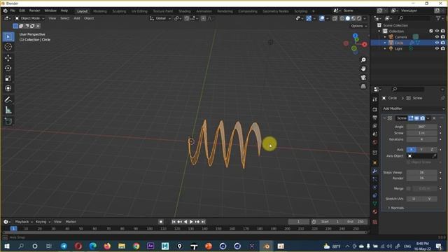Screen dimensions: 448x252
Task: Select Light object in outliner
Action: [x=398, y=48]
